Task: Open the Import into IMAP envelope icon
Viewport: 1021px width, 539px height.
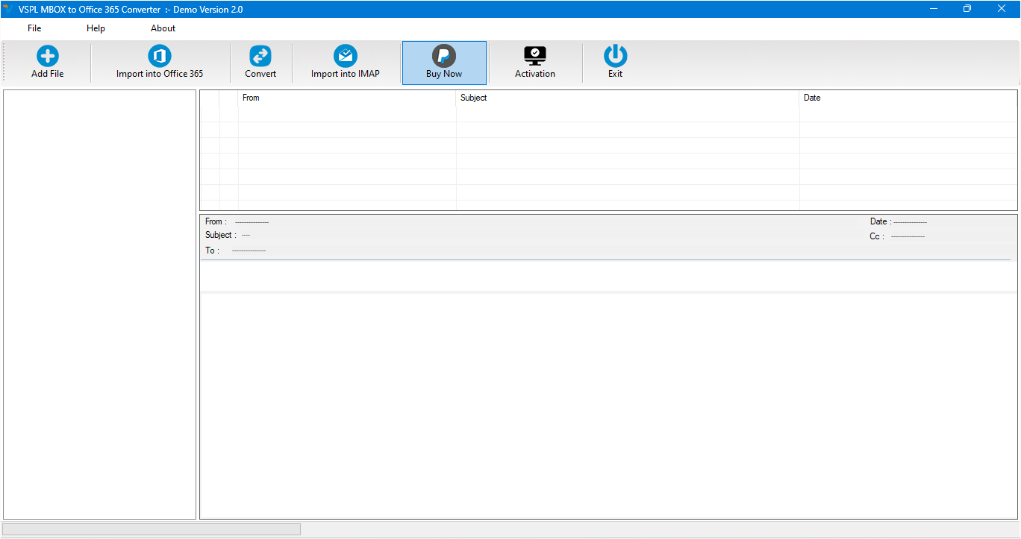Action: pos(346,56)
